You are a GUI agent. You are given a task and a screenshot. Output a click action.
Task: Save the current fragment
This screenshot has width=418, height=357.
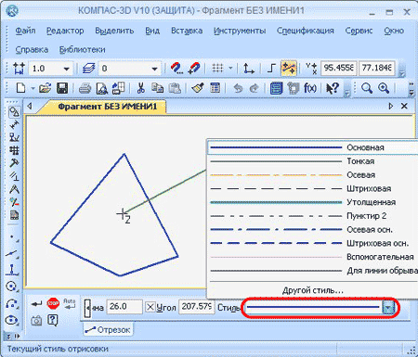point(62,88)
